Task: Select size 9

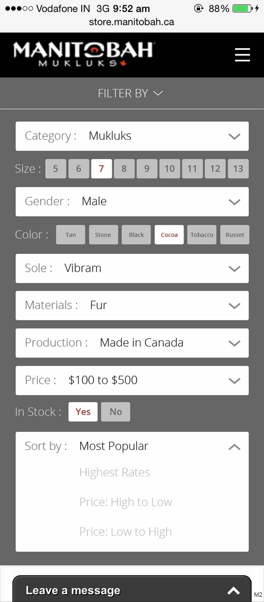Action: pyautogui.click(x=147, y=169)
